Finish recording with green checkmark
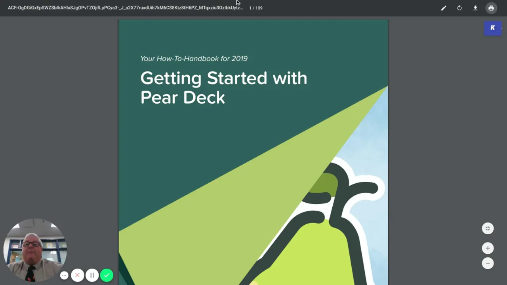 click(x=107, y=275)
